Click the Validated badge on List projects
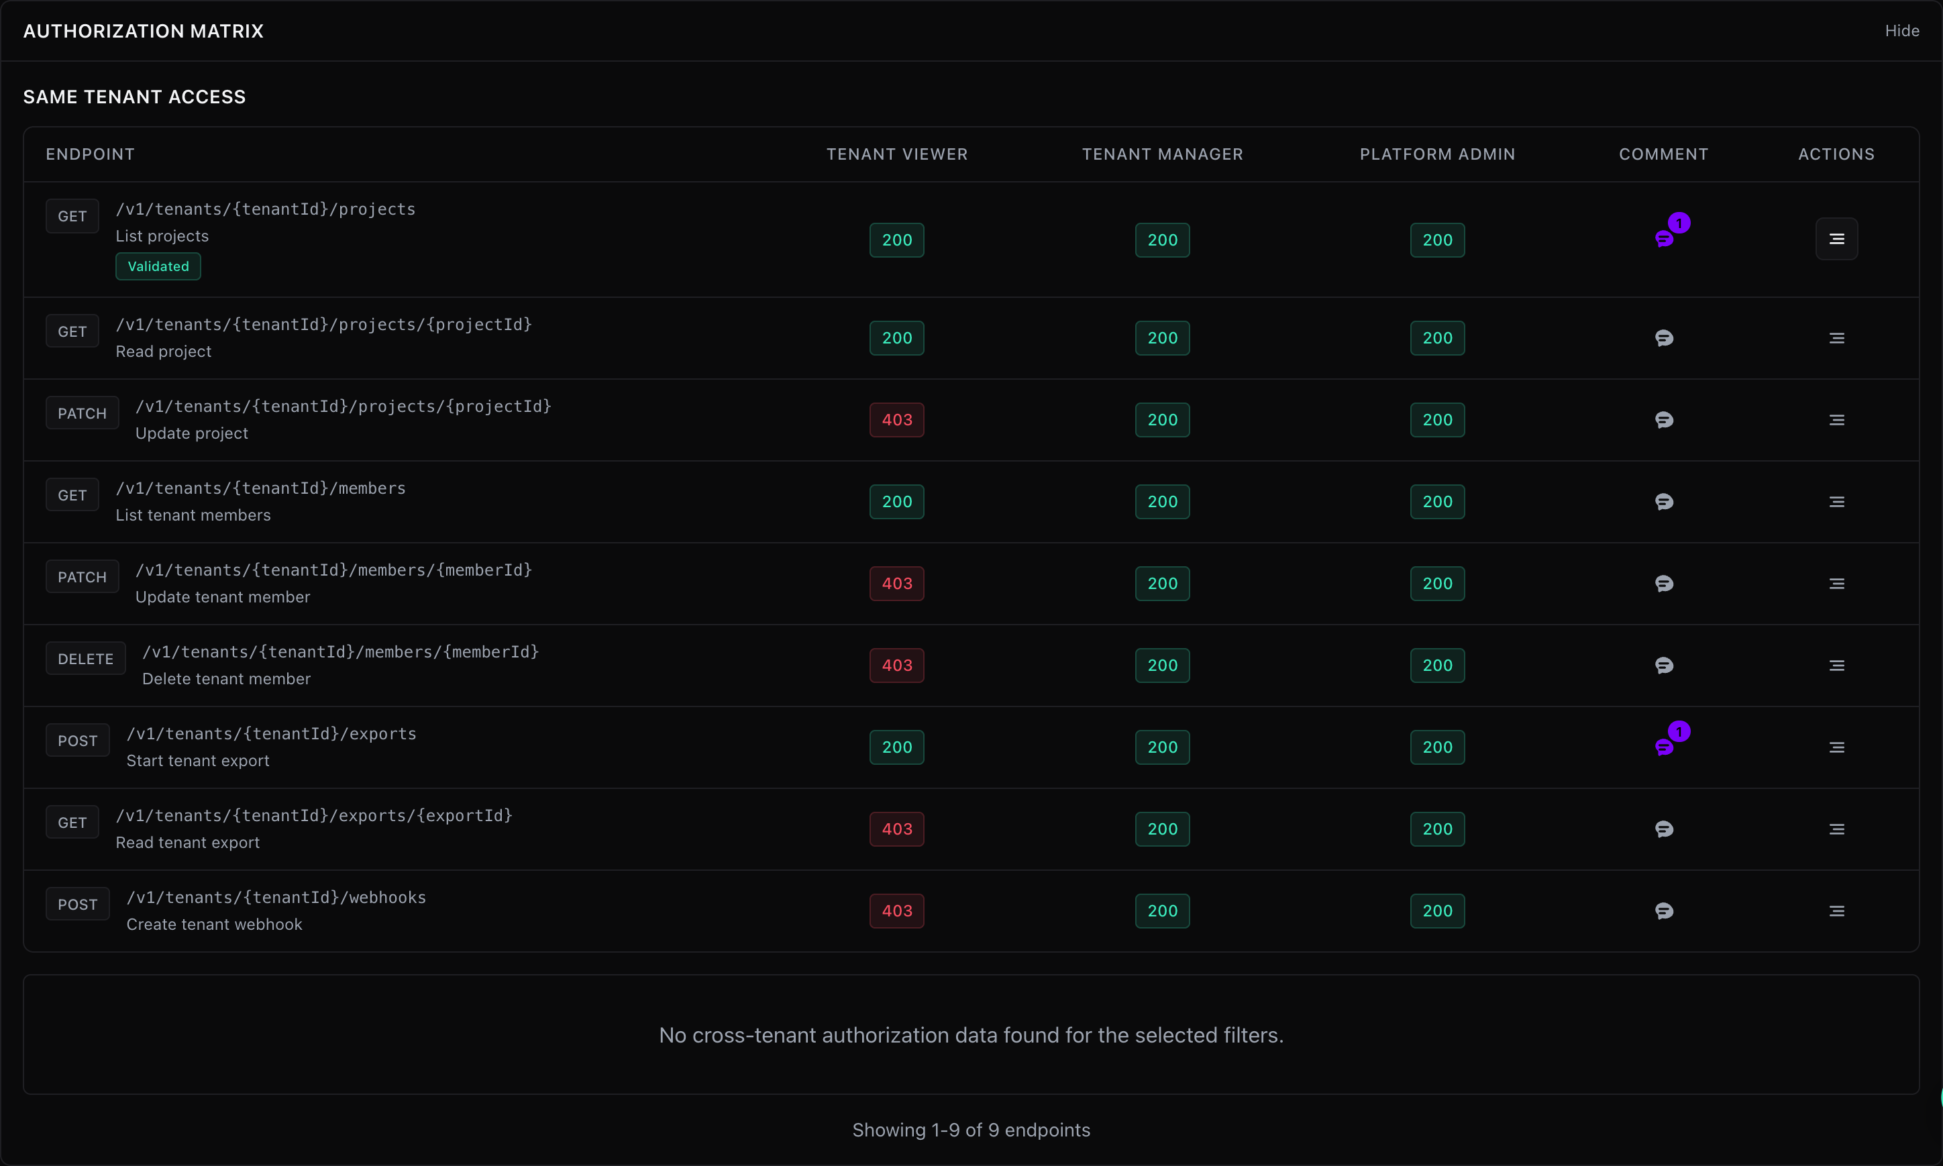Screen dimensions: 1943x1166 158,266
